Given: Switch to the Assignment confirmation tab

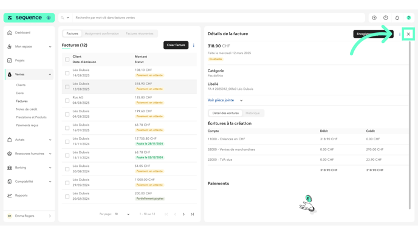Looking at the screenshot, I should point(102,33).
